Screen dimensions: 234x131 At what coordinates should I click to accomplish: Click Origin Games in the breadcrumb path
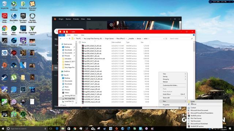(109, 39)
